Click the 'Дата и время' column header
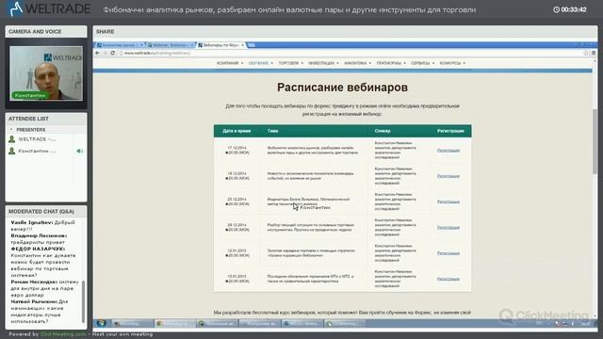 (x=236, y=131)
